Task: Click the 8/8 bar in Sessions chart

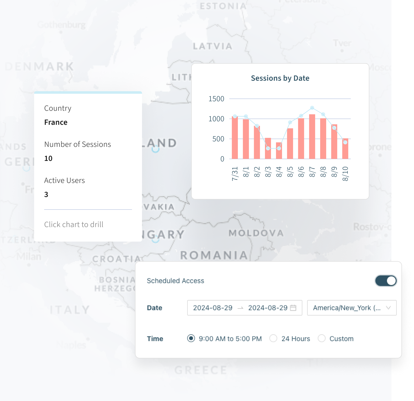Action: point(323,139)
